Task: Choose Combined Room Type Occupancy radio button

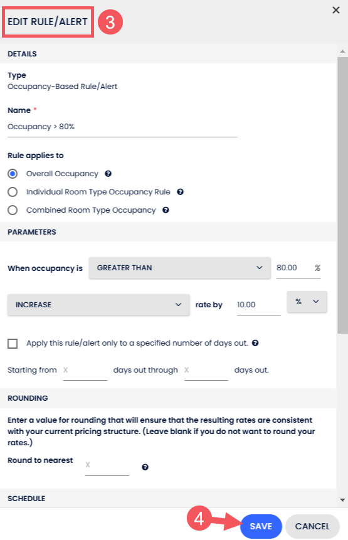Action: [13, 210]
